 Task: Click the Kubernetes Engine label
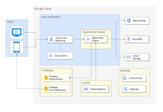(98, 39)
